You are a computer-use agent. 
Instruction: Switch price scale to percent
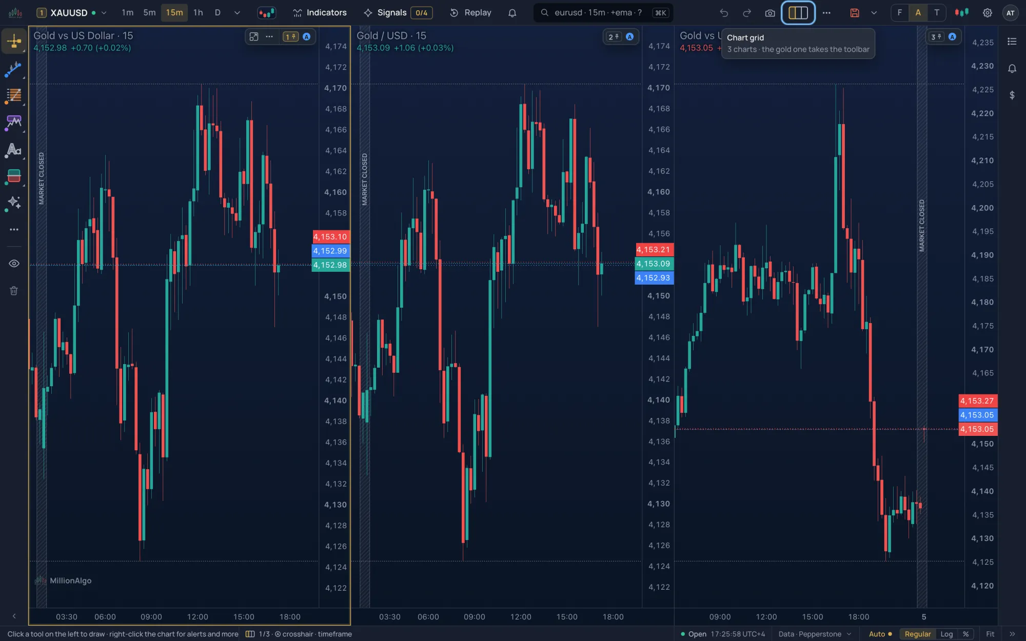tap(965, 634)
